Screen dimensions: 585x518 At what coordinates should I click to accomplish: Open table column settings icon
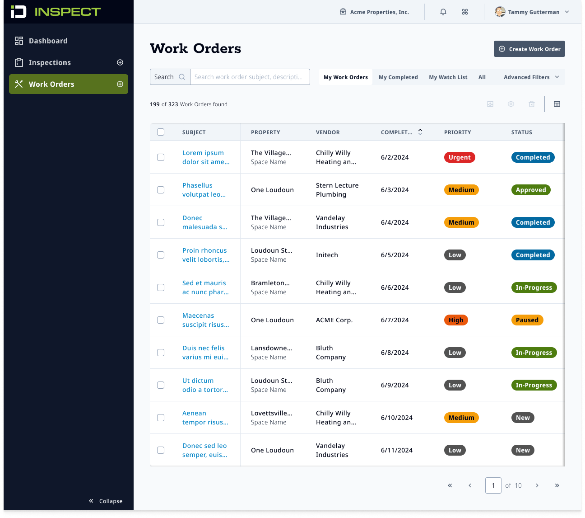[x=557, y=104]
